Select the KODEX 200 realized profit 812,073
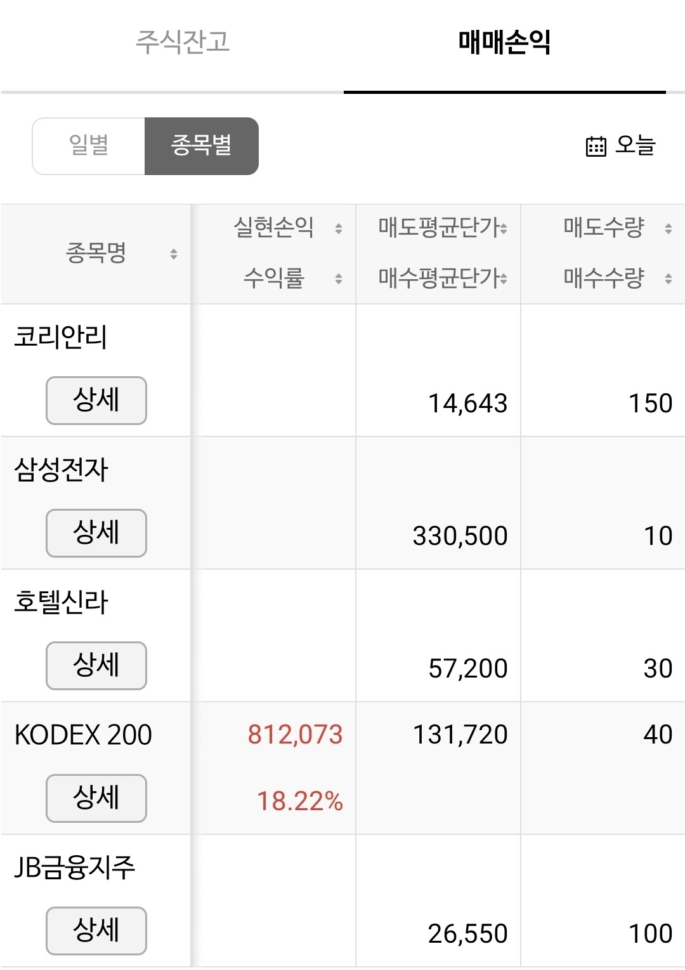The image size is (685, 970). 295,735
